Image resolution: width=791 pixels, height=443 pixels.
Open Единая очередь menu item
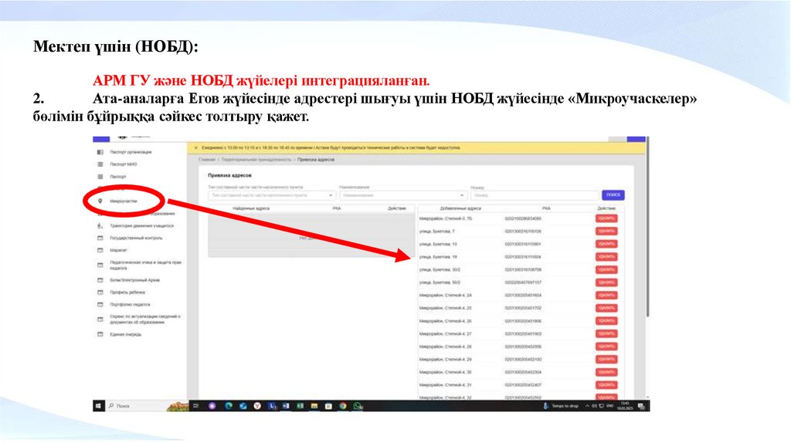pos(126,335)
